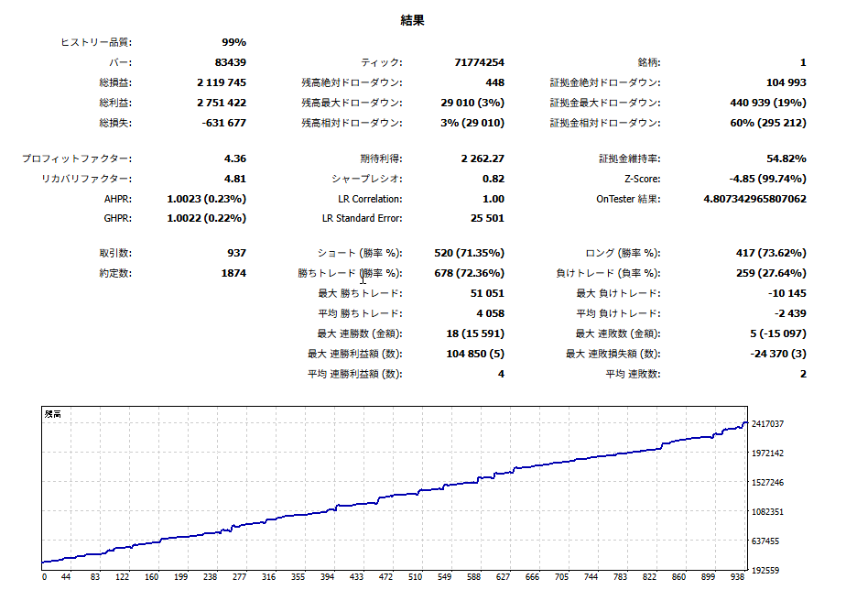Screen dimensions: 846x601
Task: Select OnTester result 4.807342965807062
Action: (x=754, y=199)
